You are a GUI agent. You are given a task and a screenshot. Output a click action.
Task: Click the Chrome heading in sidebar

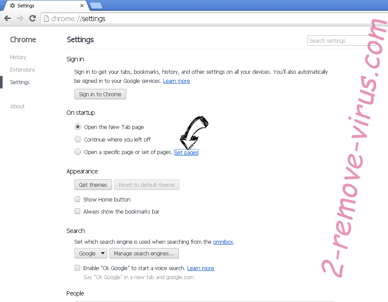tap(23, 40)
